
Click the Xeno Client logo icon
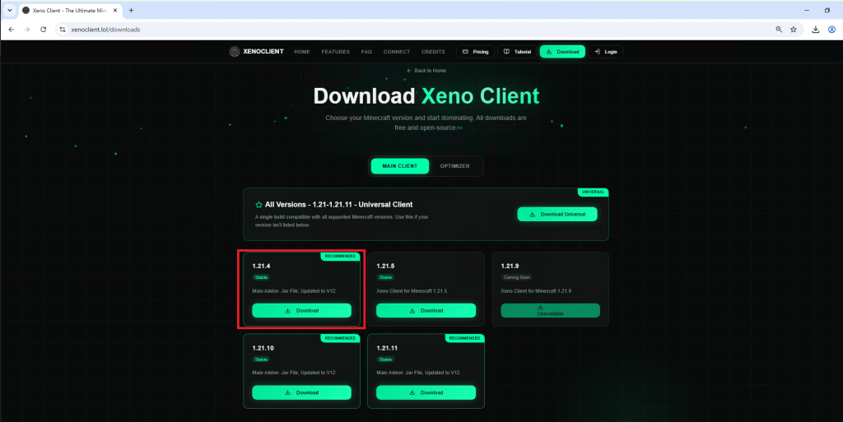(x=235, y=52)
